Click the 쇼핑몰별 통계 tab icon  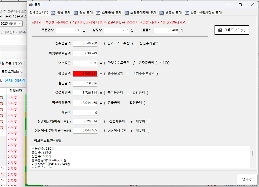(x=98, y=13)
